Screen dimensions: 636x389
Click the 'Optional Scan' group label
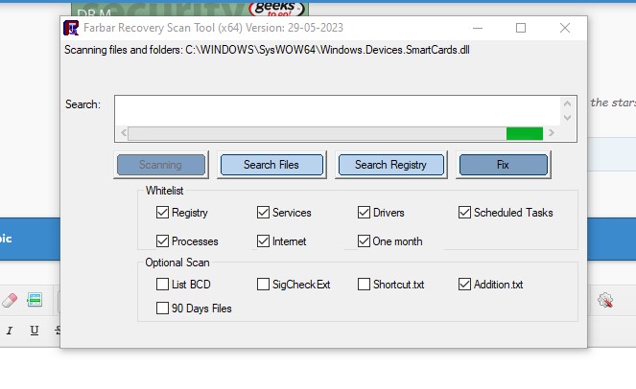pos(177,263)
